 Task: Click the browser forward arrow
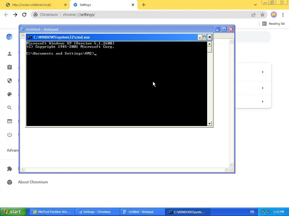click(x=15, y=15)
